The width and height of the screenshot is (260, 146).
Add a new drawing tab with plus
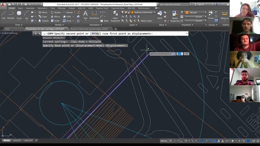[x=115, y=29]
